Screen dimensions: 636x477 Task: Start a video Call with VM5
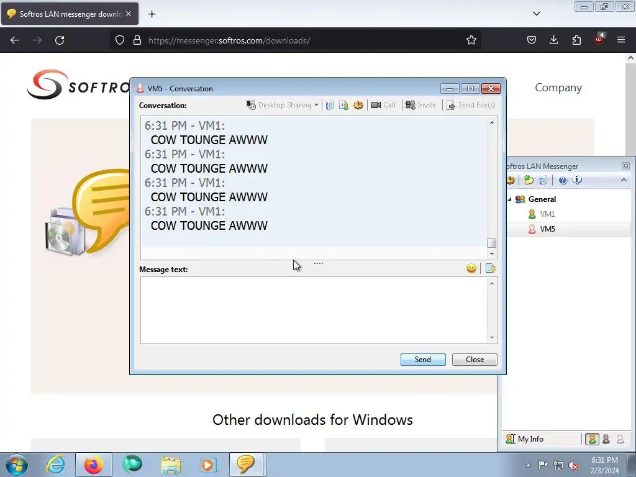(x=383, y=105)
